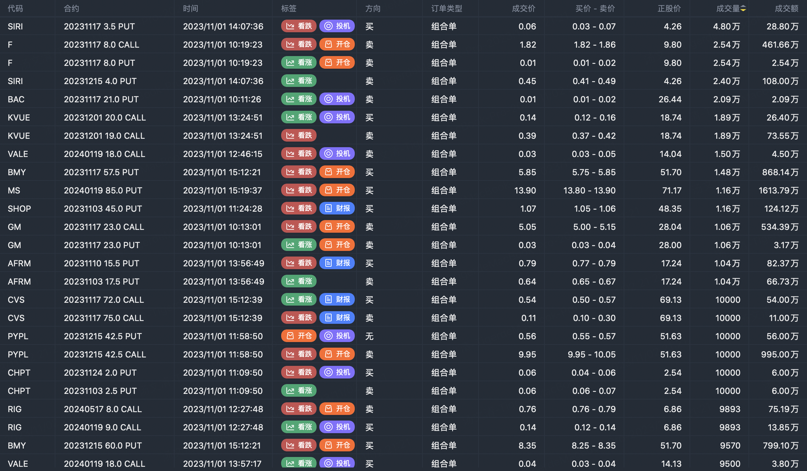Select contract 20231117 3.5 PUT
Image resolution: width=807 pixels, height=471 pixels.
pyautogui.click(x=99, y=26)
